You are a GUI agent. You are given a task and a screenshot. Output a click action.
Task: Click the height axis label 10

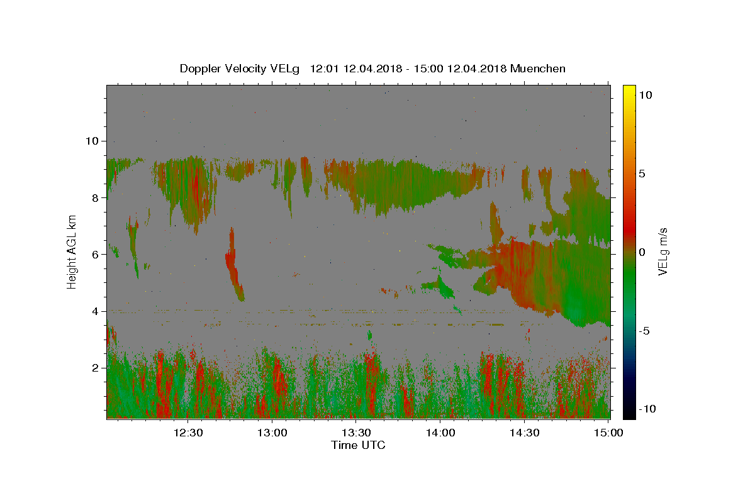tap(92, 141)
